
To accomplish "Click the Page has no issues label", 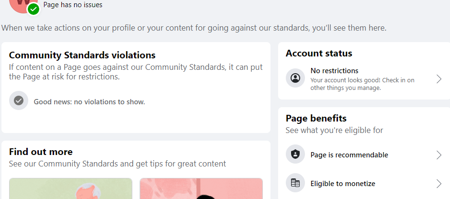I will click(73, 5).
